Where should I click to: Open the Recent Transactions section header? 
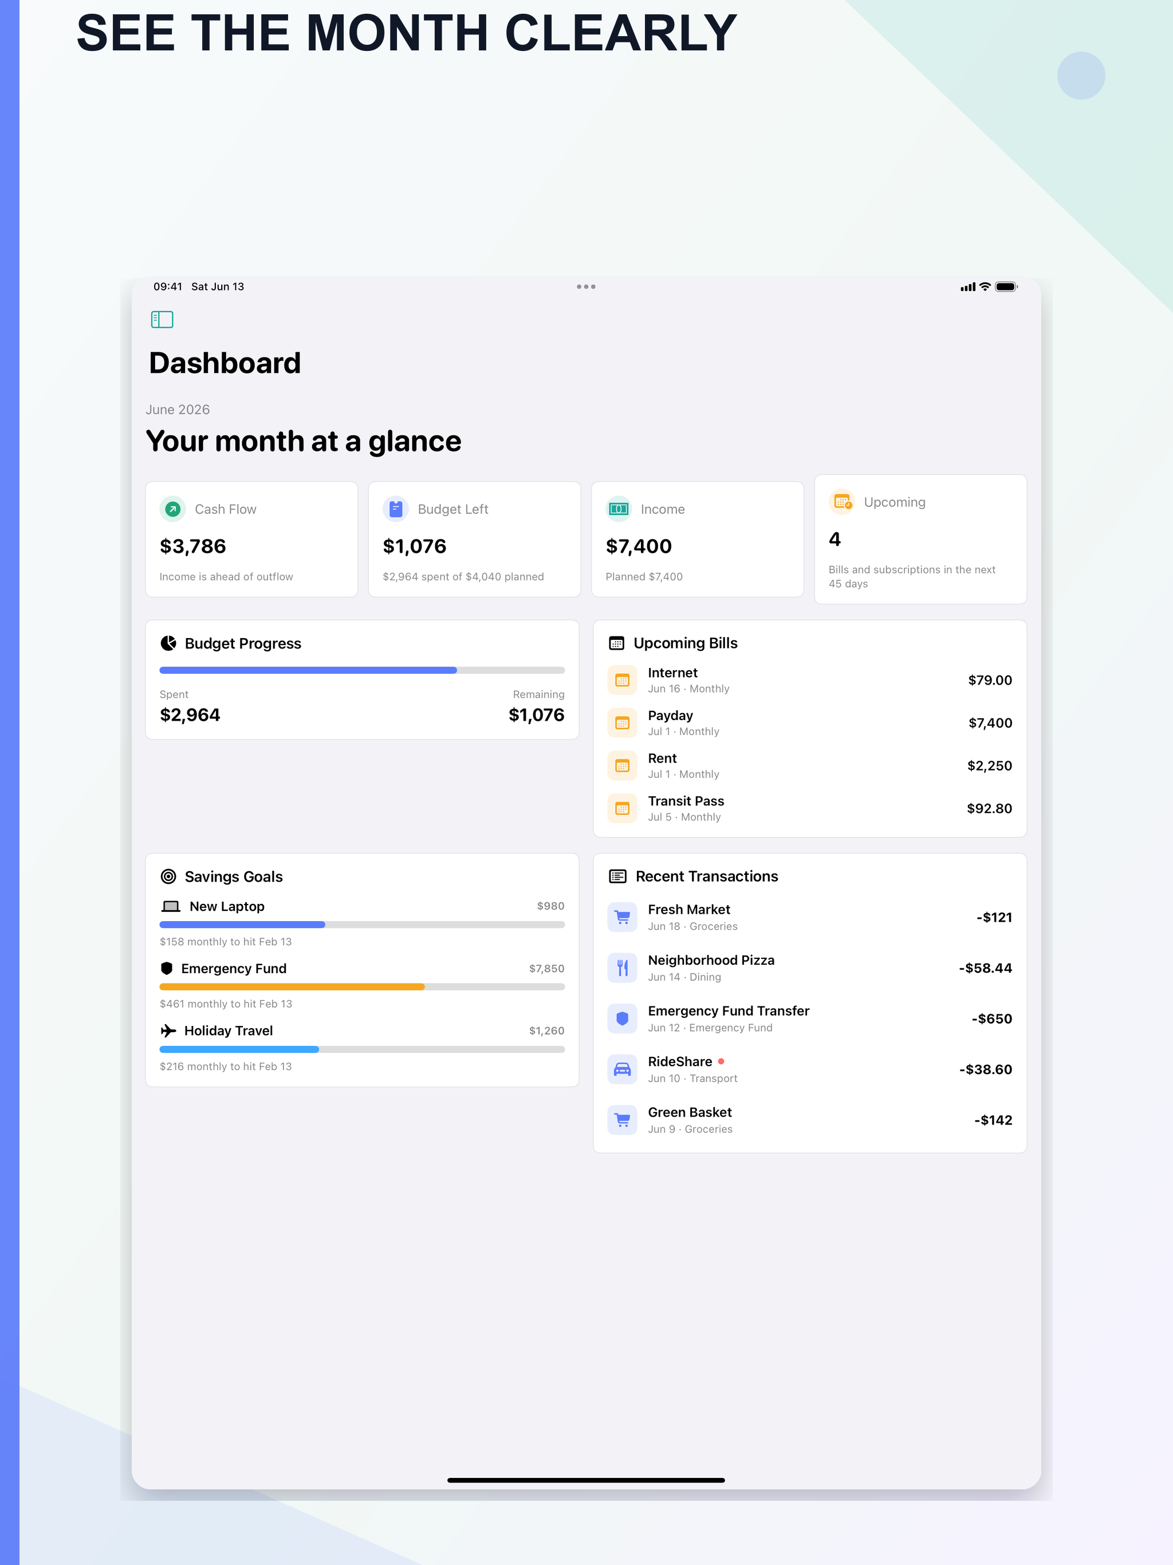(x=694, y=876)
